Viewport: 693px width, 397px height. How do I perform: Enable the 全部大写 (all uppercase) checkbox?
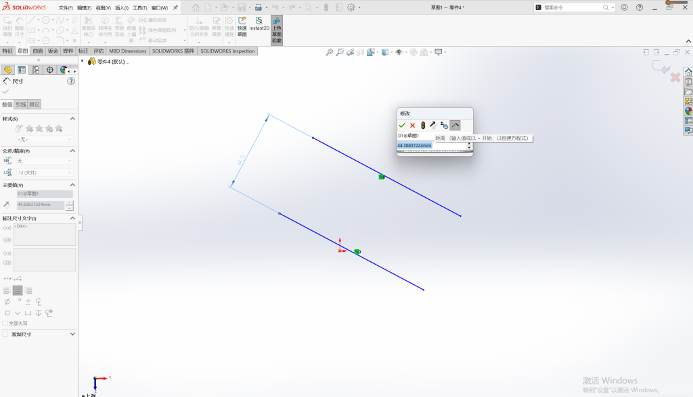(5, 323)
